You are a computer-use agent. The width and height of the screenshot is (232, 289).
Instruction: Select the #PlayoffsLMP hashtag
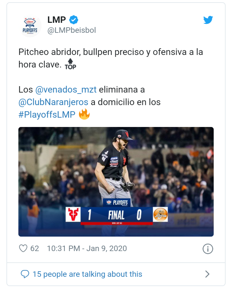[47, 115]
